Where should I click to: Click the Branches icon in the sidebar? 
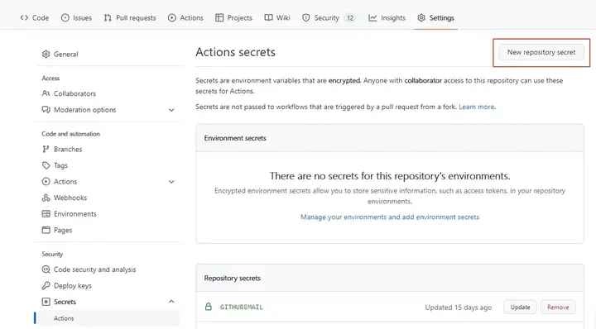[46, 149]
